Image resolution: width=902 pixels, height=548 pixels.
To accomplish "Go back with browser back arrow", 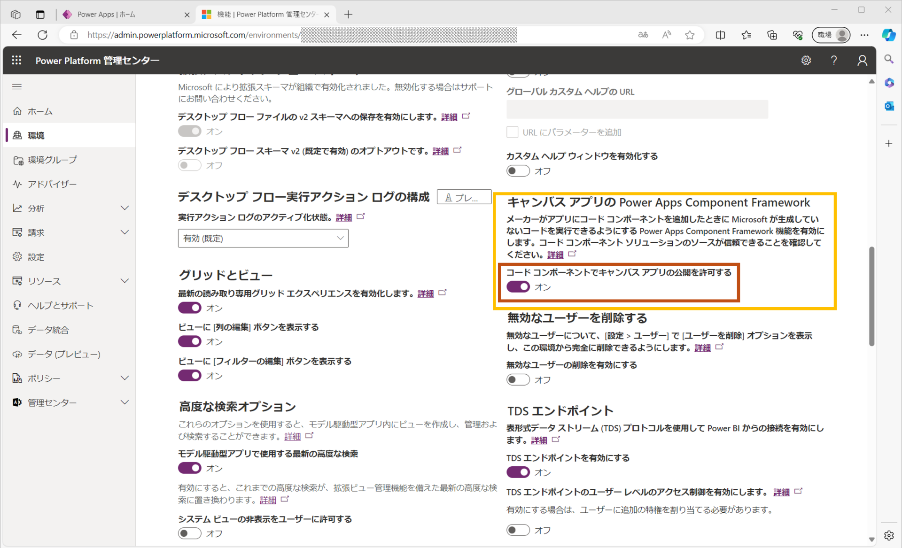I will coord(17,35).
